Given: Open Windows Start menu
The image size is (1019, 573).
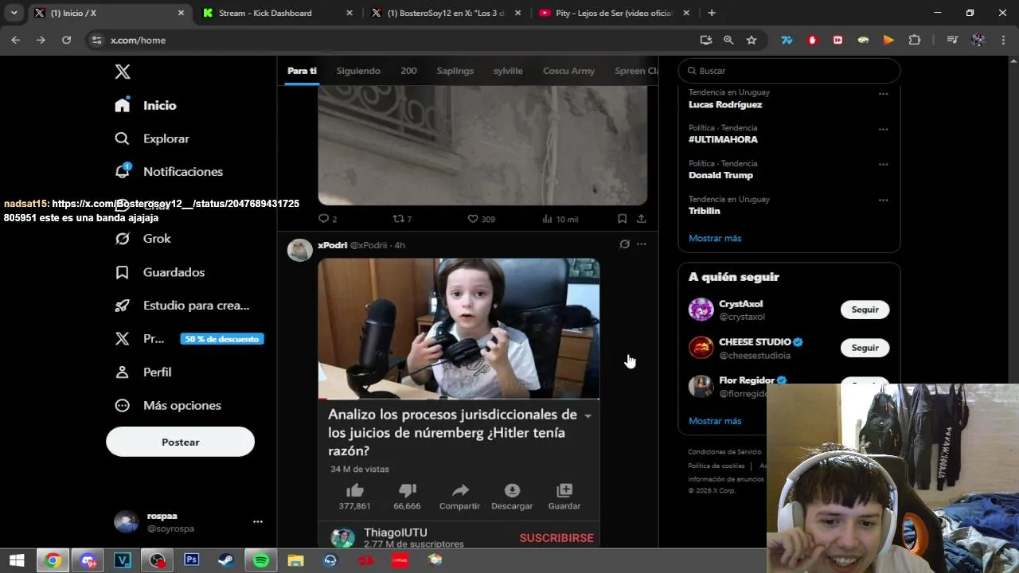Looking at the screenshot, I should pos(16,560).
